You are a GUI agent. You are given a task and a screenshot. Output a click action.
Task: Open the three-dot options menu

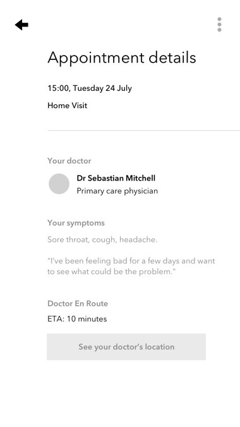click(219, 25)
